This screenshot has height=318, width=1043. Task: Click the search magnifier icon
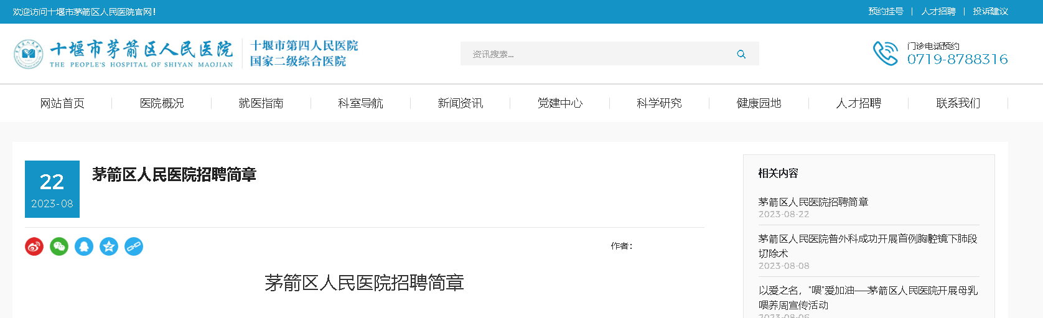(x=741, y=54)
